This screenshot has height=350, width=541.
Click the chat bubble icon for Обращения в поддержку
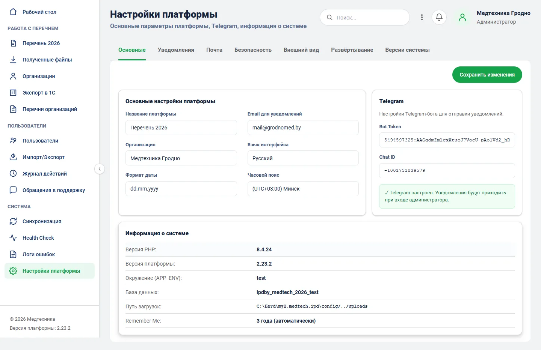[x=13, y=190]
